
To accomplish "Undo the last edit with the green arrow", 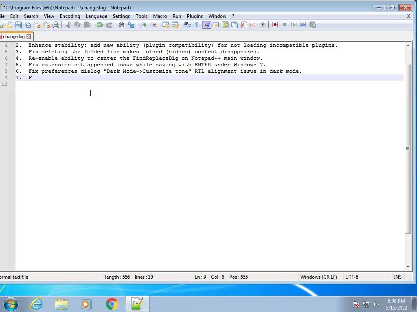I will (x=100, y=25).
